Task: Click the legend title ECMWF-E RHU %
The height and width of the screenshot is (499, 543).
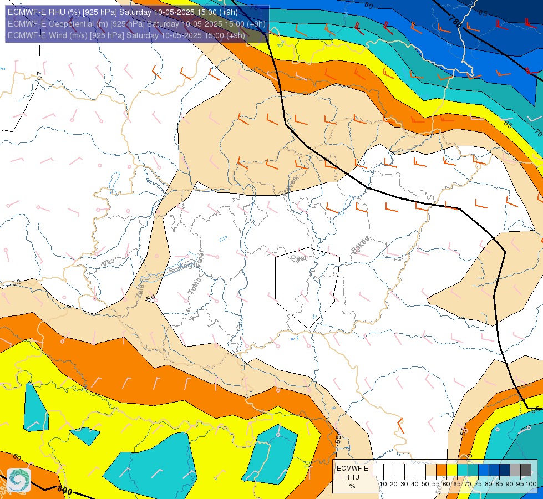Action: click(x=352, y=477)
